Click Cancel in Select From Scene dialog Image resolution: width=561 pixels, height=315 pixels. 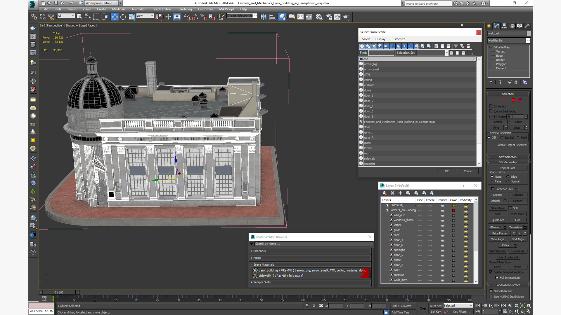pos(468,171)
